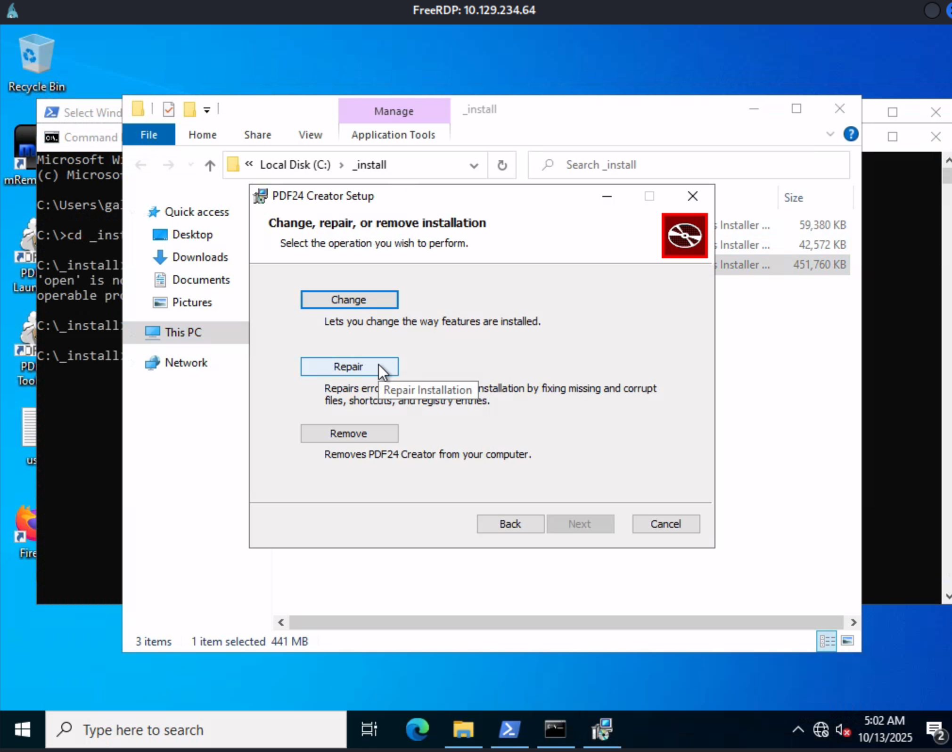Expand the ribbon chevron
952x752 pixels.
830,134
